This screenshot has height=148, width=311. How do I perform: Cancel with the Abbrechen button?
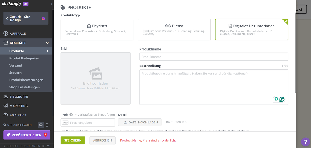click(x=102, y=140)
